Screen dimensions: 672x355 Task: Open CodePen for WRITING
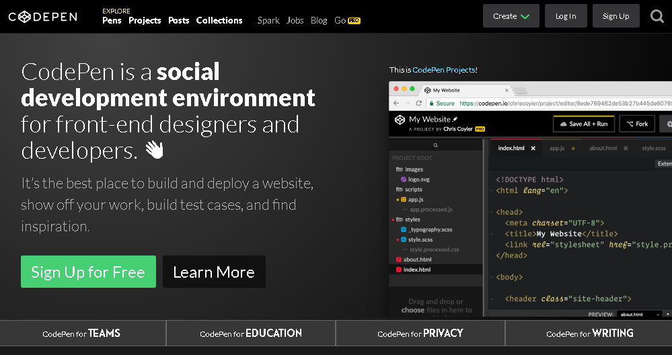pos(589,333)
